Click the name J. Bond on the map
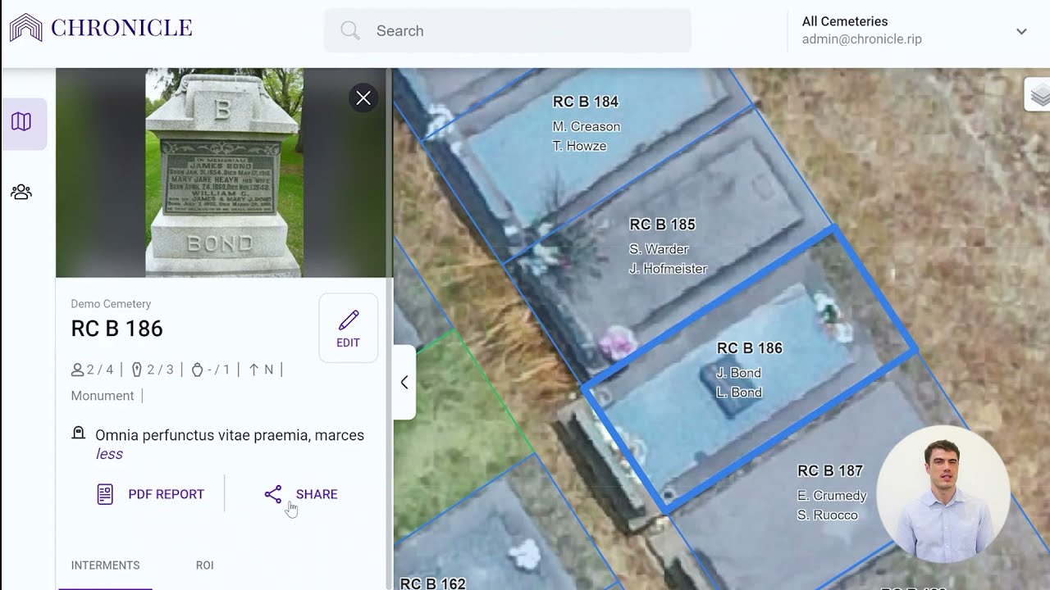Viewport: 1050px width, 590px height. click(x=739, y=373)
